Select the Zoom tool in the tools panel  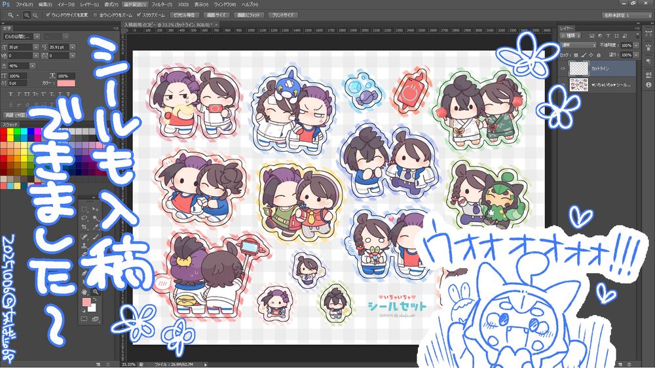(x=96, y=292)
